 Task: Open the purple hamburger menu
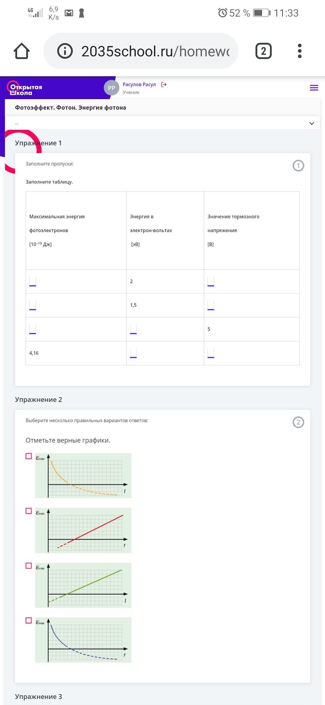click(314, 88)
